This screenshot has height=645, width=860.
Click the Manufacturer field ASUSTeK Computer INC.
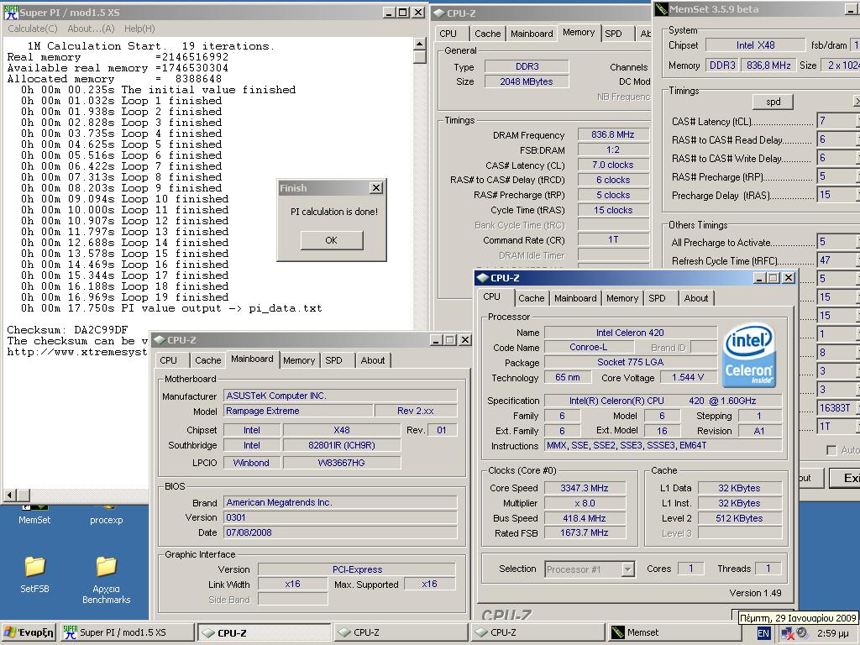[340, 396]
